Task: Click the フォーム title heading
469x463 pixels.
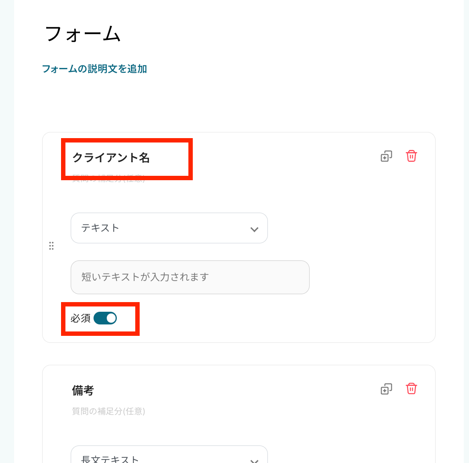Action: pyautogui.click(x=83, y=34)
